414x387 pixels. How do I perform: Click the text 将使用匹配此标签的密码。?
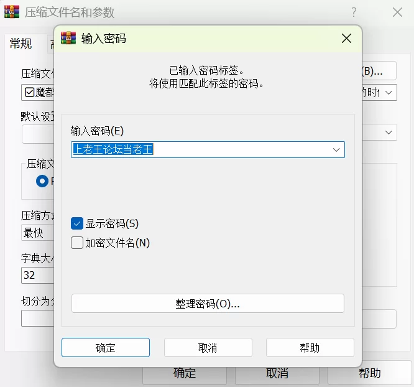[x=207, y=84]
